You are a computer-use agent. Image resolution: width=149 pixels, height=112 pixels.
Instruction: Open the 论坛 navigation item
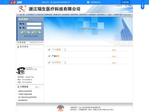pyautogui.click(x=110, y=15)
